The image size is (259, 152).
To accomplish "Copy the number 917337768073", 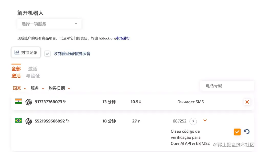I will 65,102.
